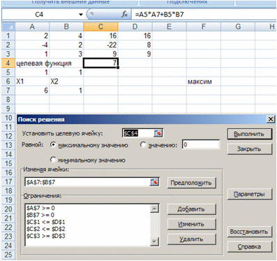Open solver Параметры options
The width and height of the screenshot is (277, 261).
[249, 194]
